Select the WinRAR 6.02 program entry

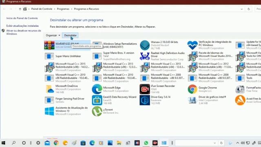(x=67, y=45)
